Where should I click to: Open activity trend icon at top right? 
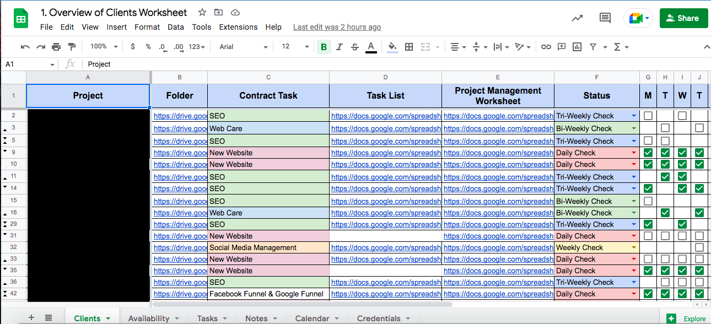point(577,18)
